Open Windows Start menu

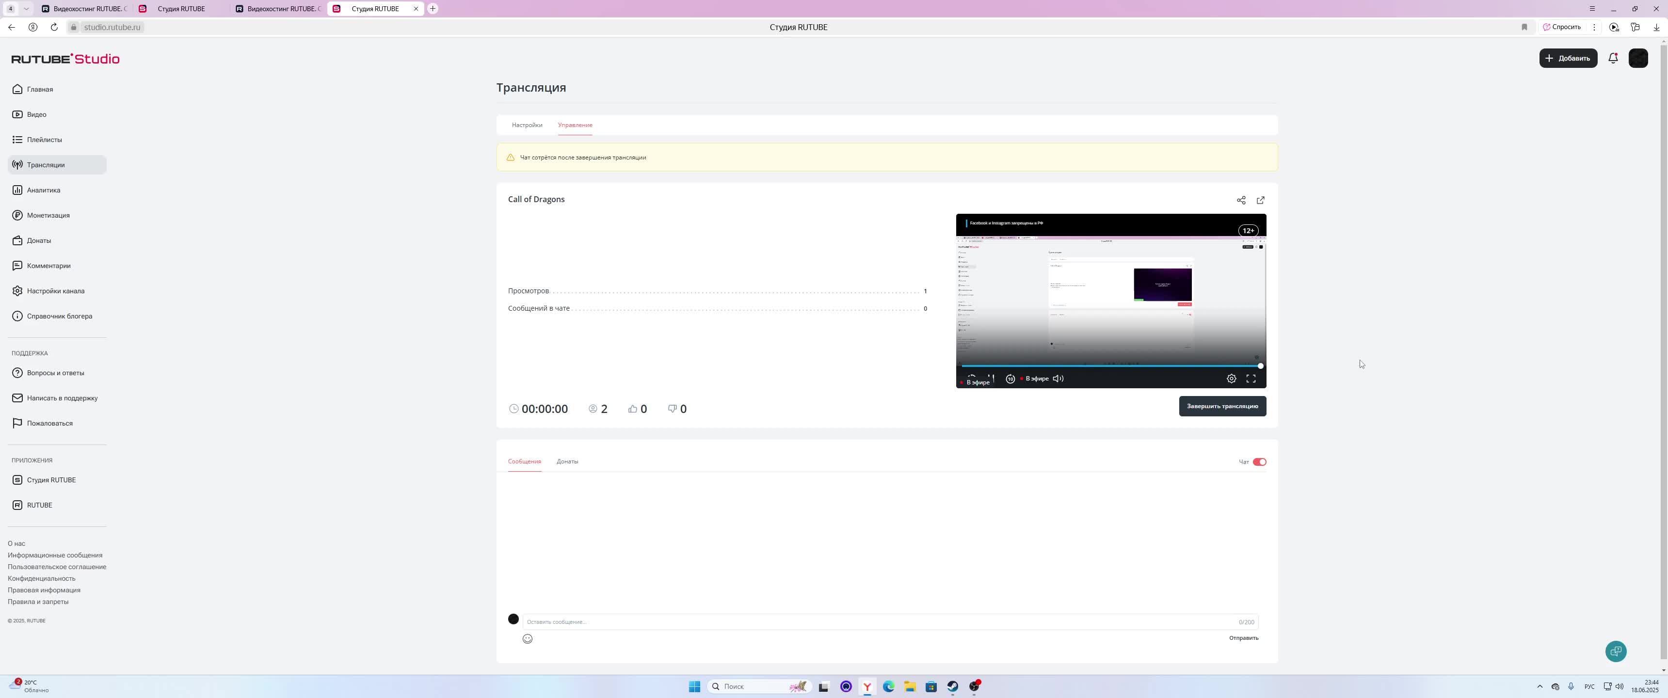[694, 687]
